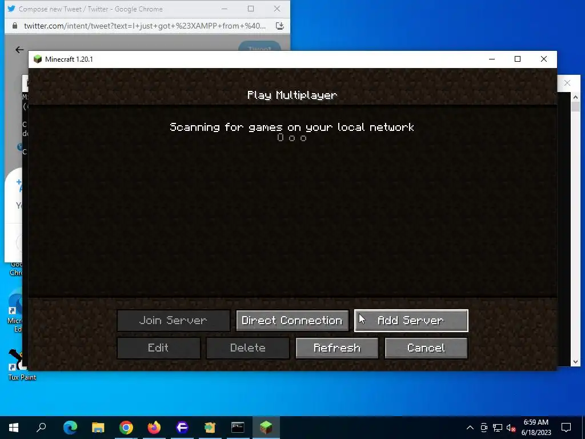Image resolution: width=585 pixels, height=439 pixels.
Task: Open Direct Connection in Minecraft
Action: [x=292, y=320]
